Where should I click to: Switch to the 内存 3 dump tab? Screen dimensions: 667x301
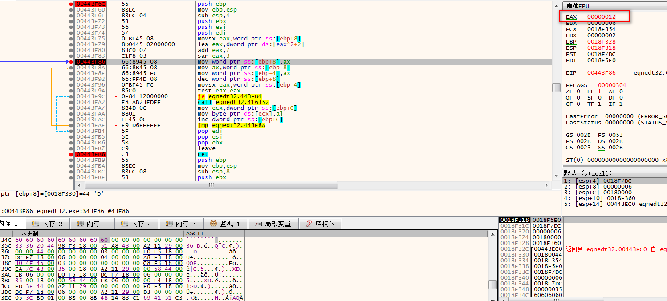(92, 224)
